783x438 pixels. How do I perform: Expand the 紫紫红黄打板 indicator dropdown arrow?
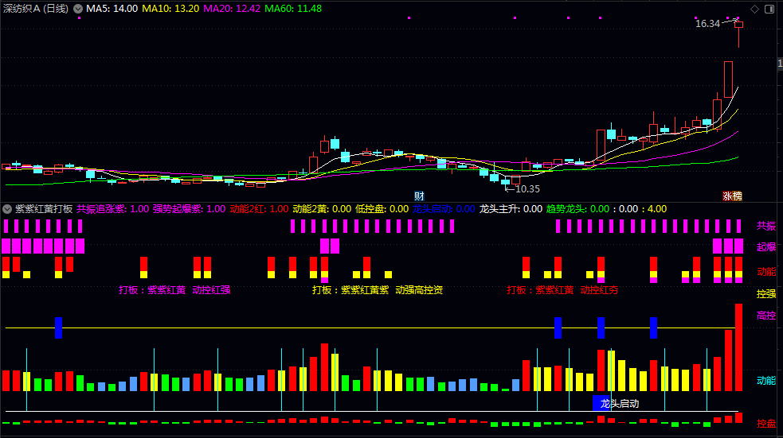(x=7, y=209)
